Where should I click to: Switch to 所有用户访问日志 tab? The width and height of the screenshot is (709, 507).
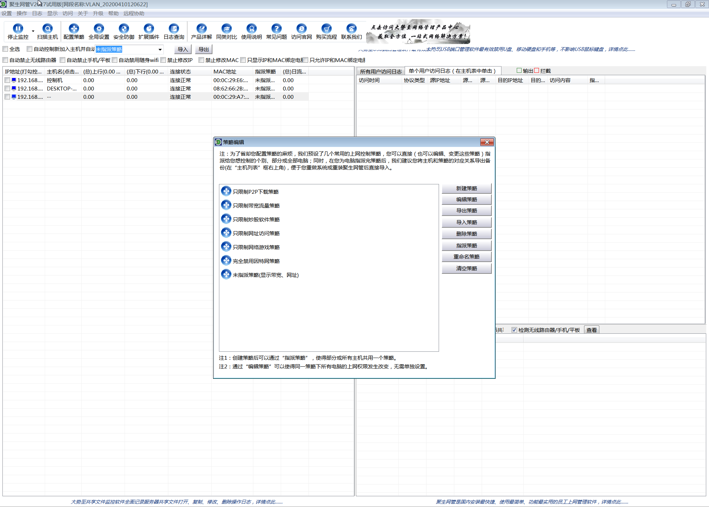381,71
